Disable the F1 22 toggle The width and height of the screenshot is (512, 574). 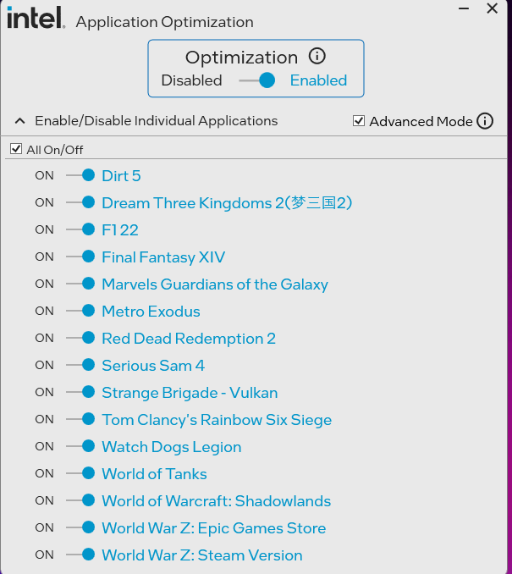coord(81,229)
